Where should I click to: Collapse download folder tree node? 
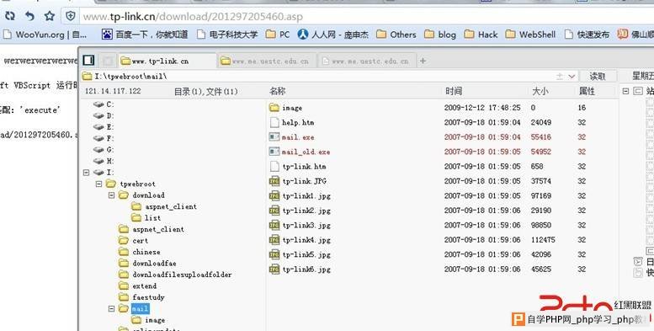[x=111, y=195]
